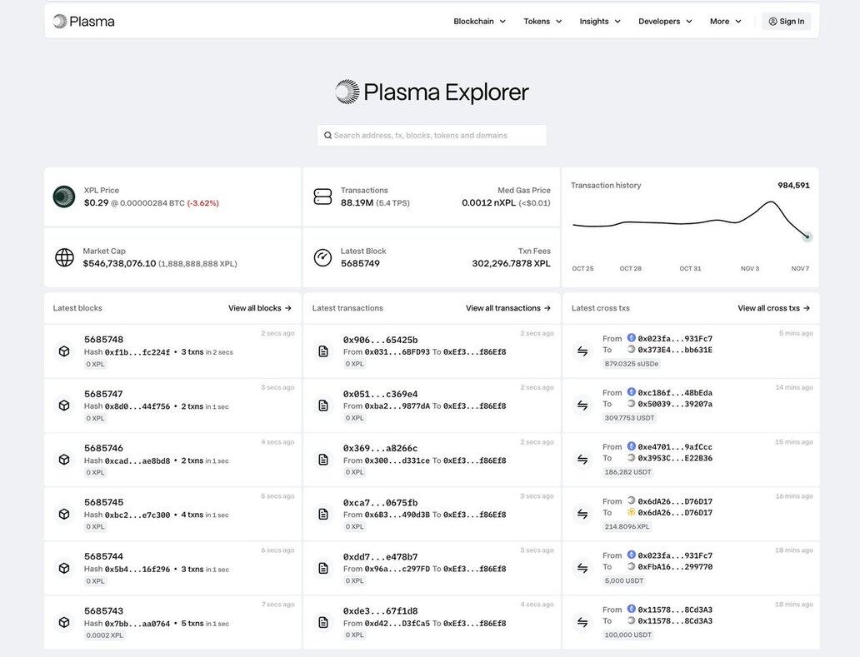Open the Tokens dropdown menu
This screenshot has height=657, width=860.
(542, 21)
